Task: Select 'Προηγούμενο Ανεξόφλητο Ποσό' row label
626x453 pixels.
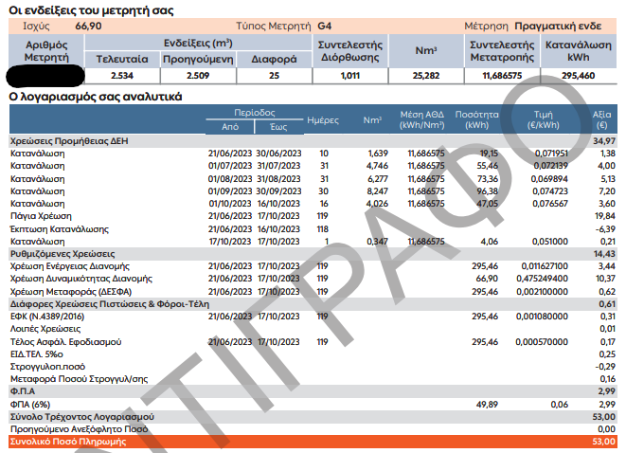Action: (x=79, y=429)
